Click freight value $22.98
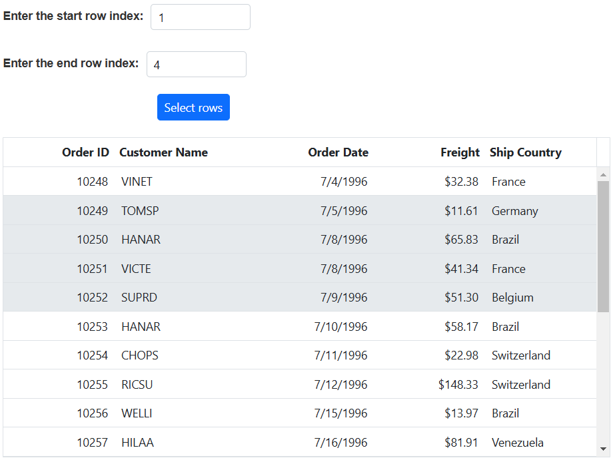The width and height of the screenshot is (611, 458). (x=461, y=355)
